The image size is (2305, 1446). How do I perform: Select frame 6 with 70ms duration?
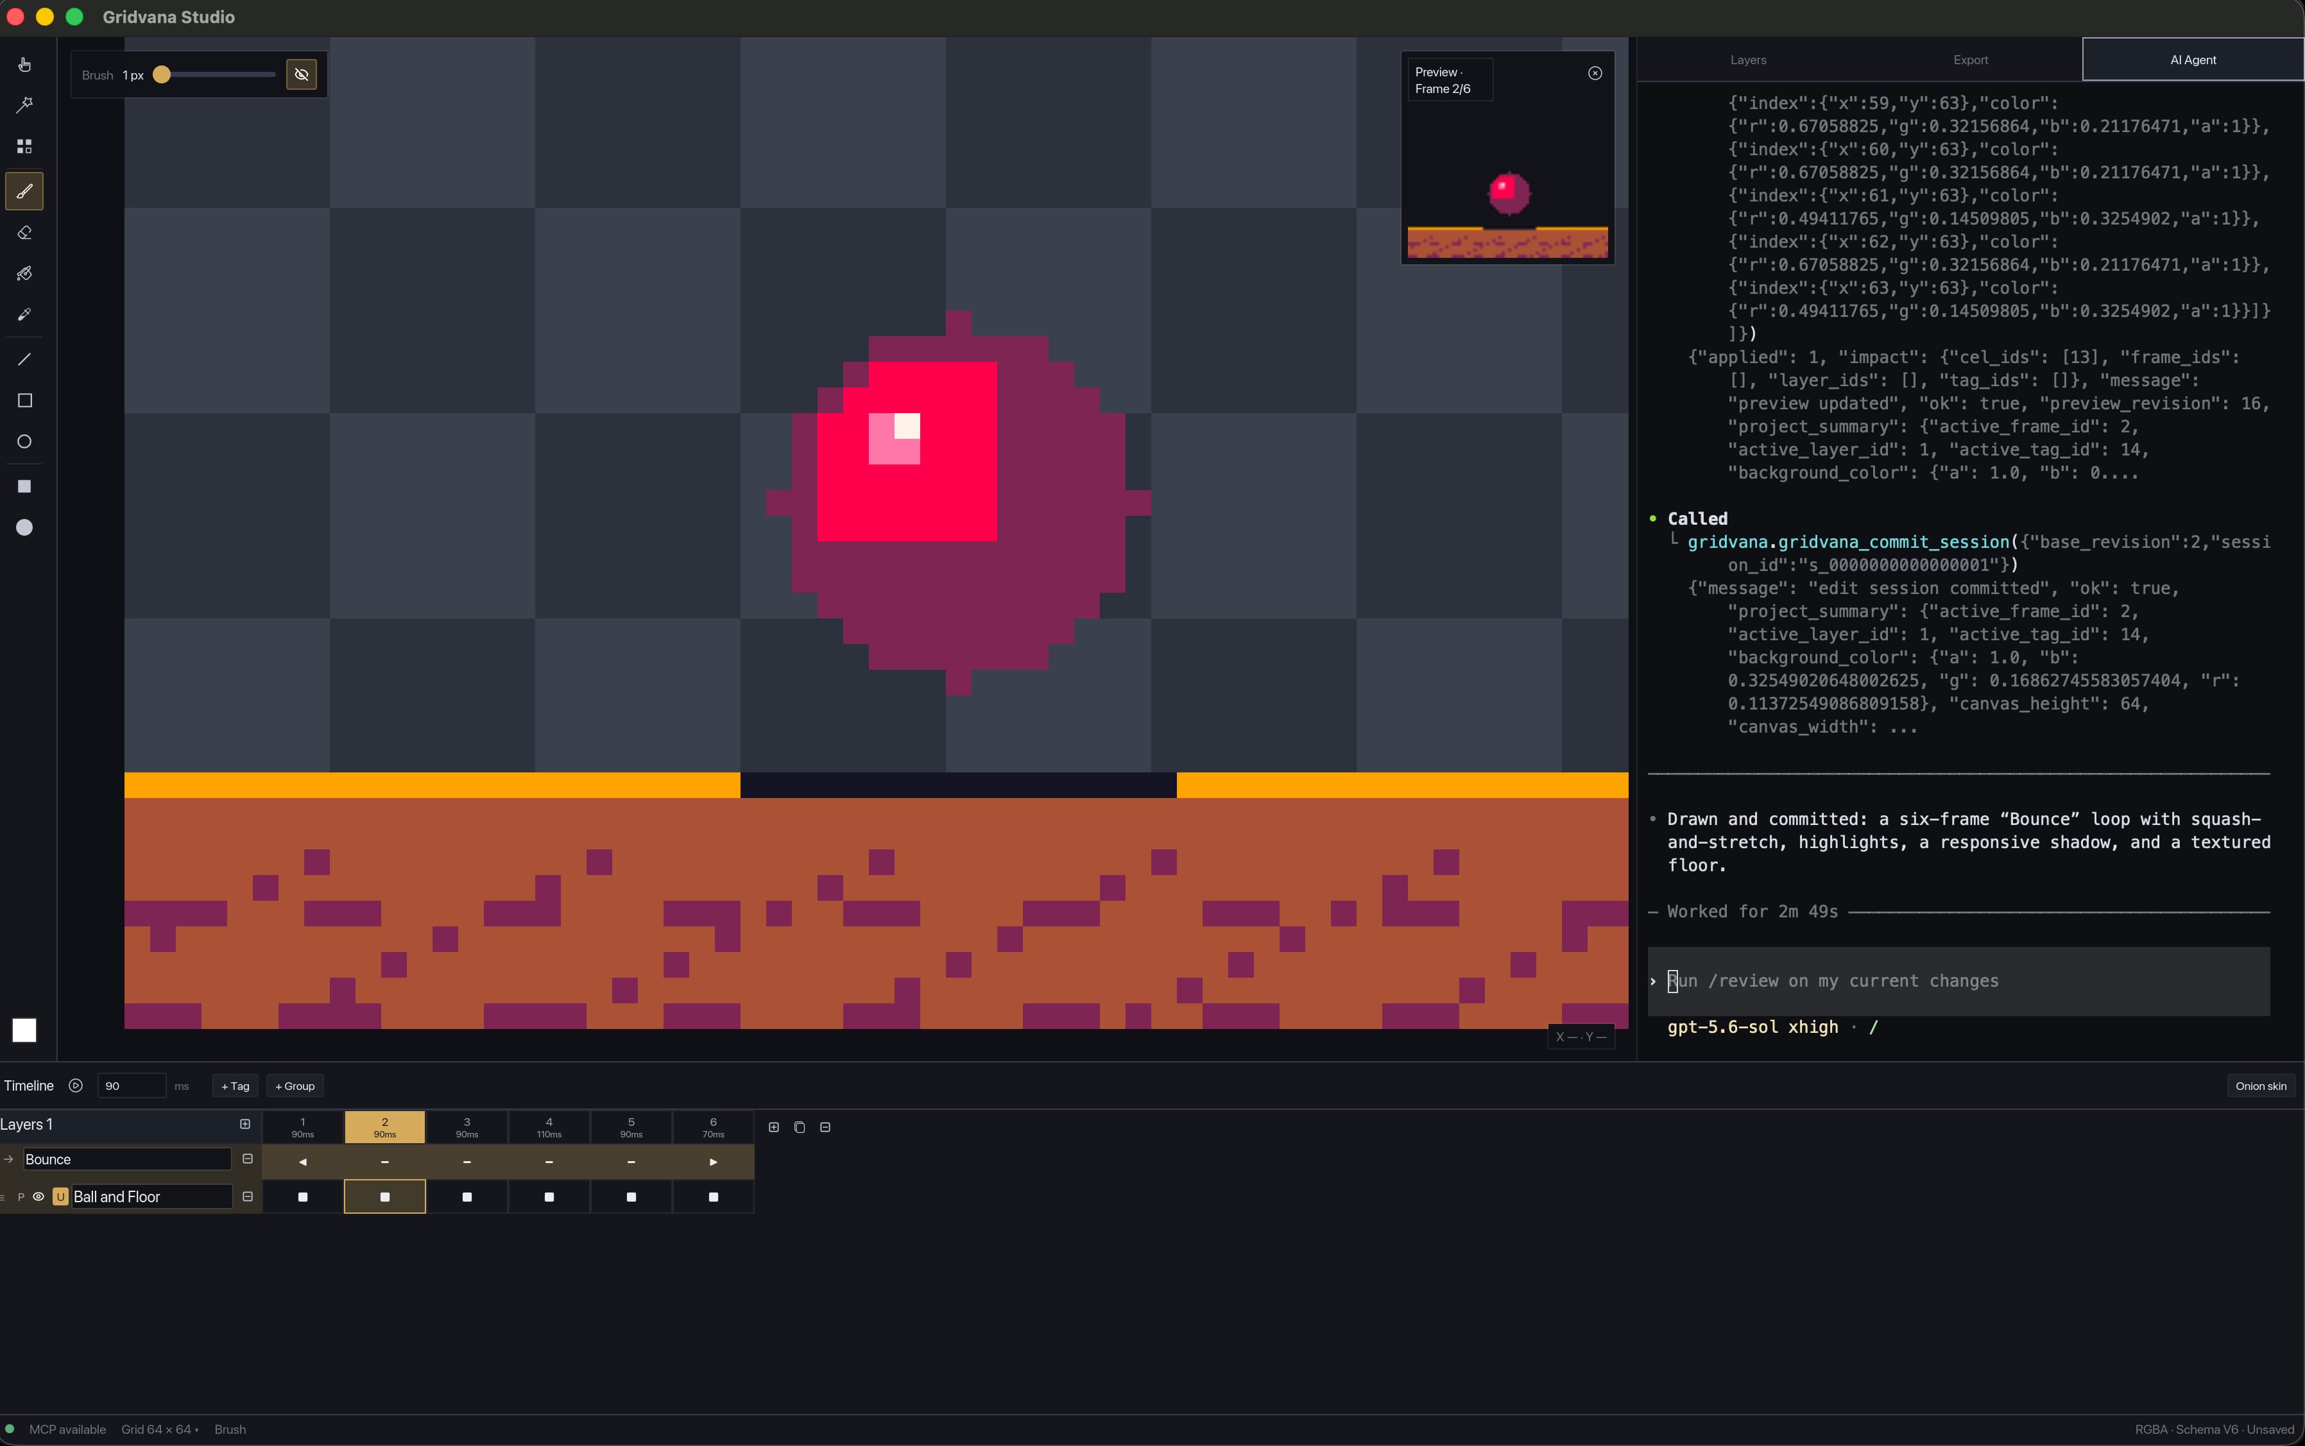(714, 1128)
